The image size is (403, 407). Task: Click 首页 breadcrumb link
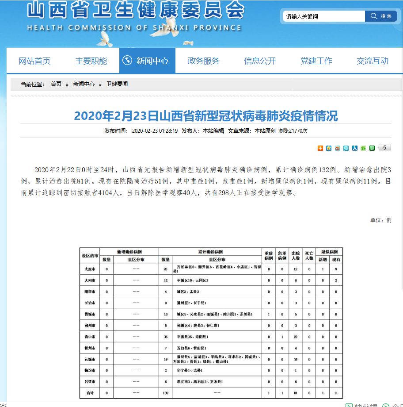tap(56, 84)
